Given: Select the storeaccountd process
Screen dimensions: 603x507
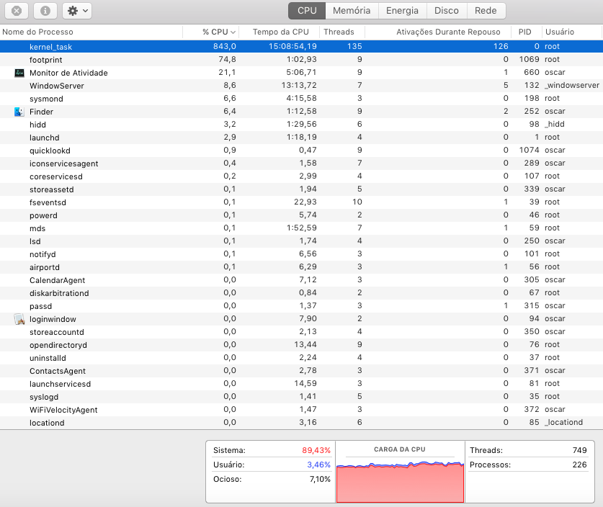Looking at the screenshot, I should coord(301,332).
